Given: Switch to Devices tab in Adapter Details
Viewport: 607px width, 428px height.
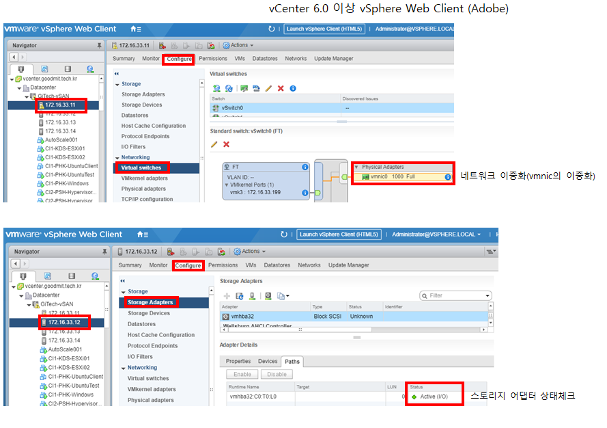Looking at the screenshot, I should pyautogui.click(x=268, y=361).
